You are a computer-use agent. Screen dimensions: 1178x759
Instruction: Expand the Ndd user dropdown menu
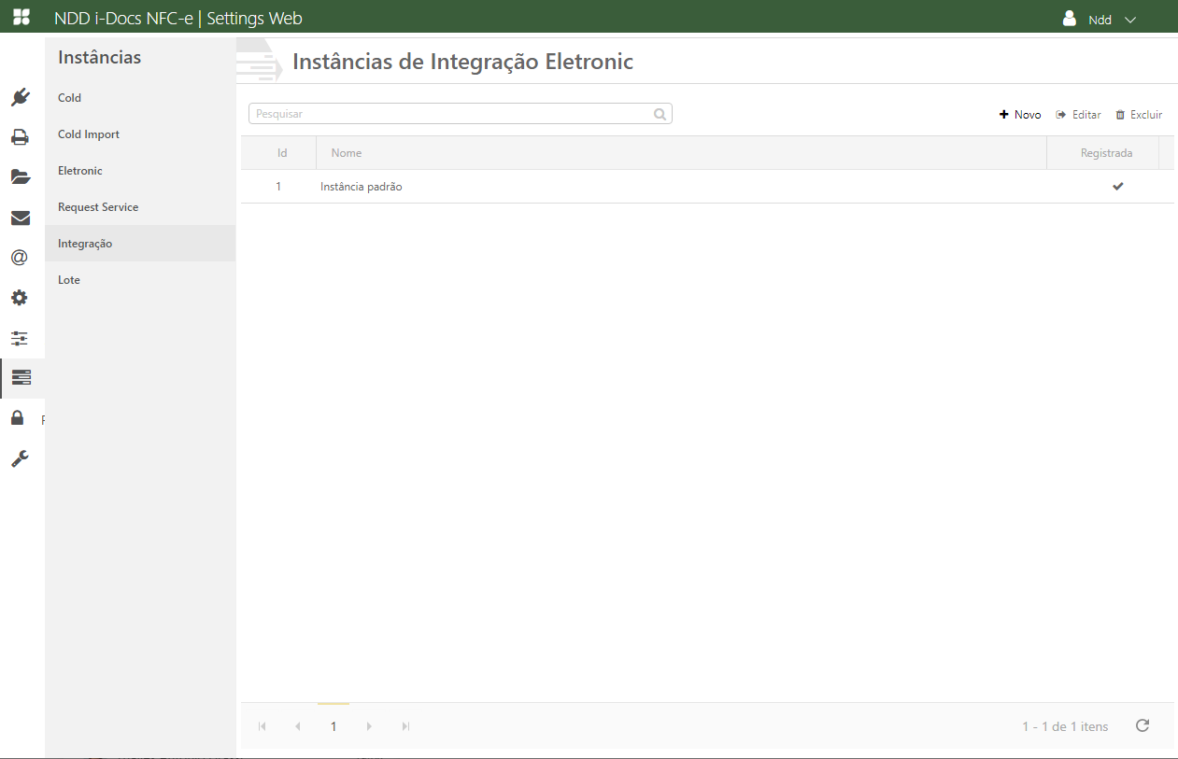pyautogui.click(x=1100, y=19)
